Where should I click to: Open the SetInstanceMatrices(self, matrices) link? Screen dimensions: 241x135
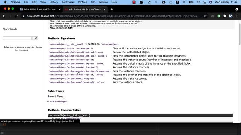(x=79, y=71)
